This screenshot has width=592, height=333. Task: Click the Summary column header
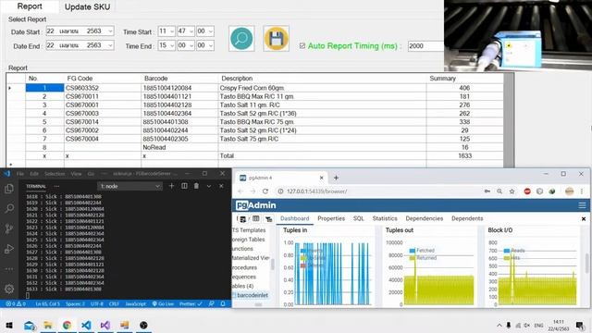464,79
